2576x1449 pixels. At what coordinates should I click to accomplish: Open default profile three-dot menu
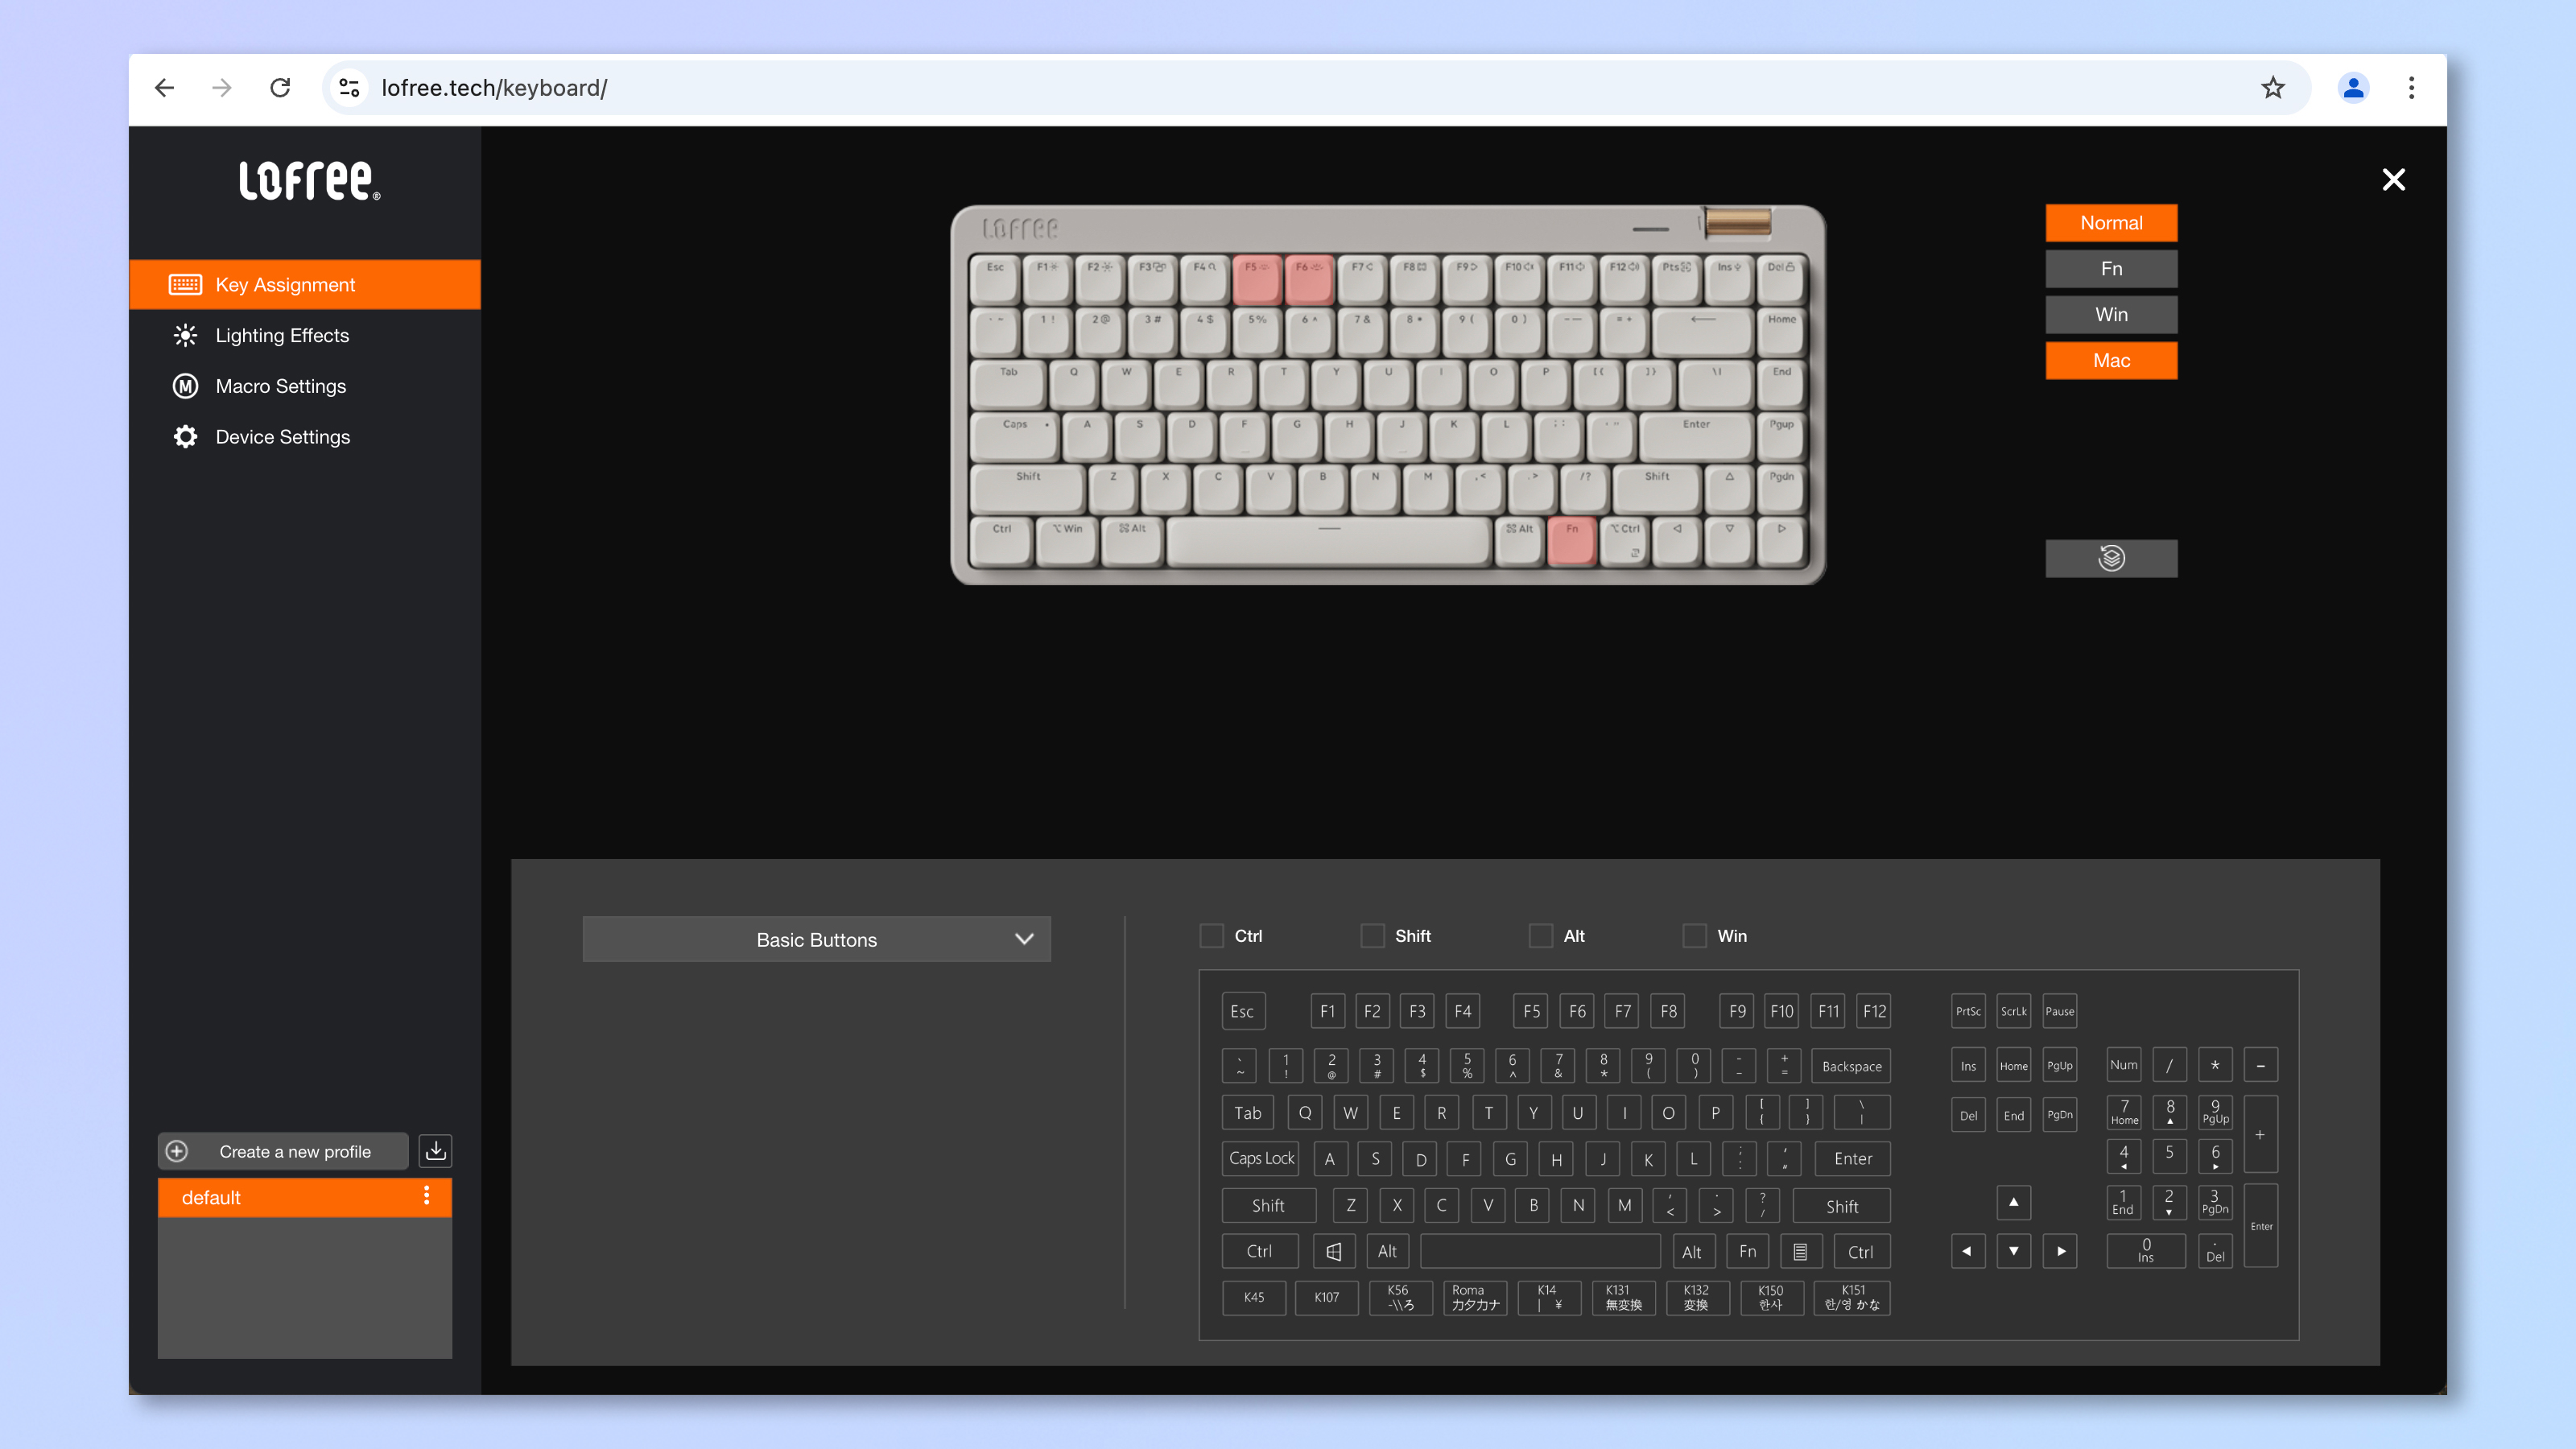point(427,1196)
